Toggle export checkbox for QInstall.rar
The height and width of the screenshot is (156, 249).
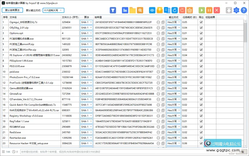[x=201, y=94]
